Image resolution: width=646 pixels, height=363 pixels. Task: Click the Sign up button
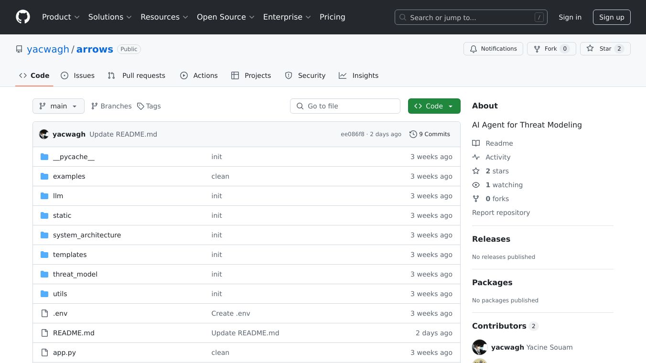coord(612,17)
